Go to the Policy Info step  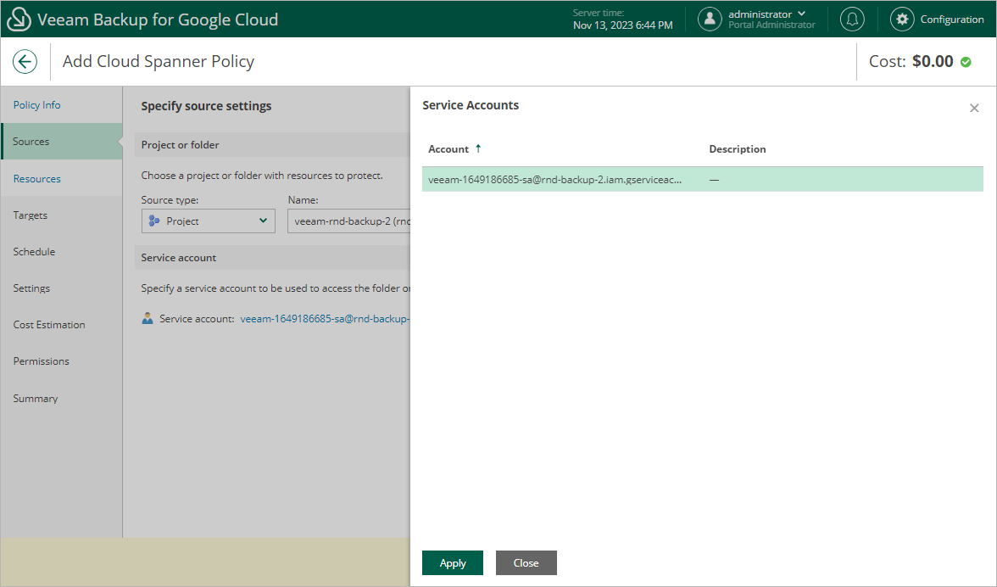[x=37, y=105]
